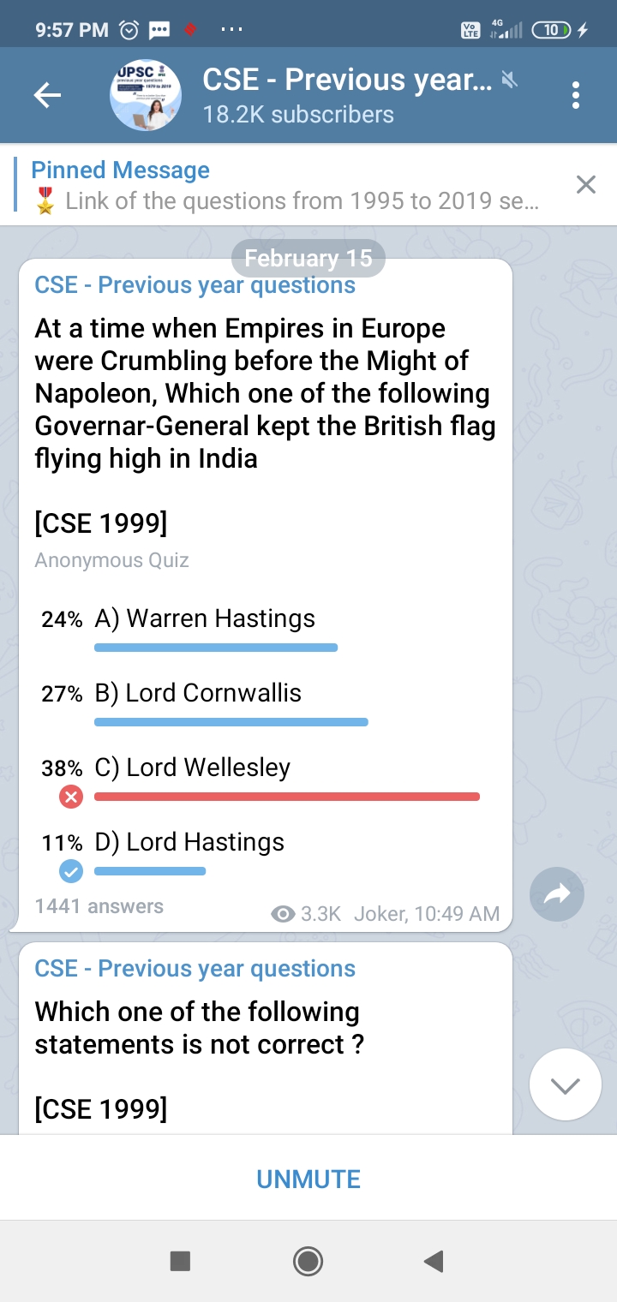The height and width of the screenshot is (1302, 617).
Task: Tap the muted speaker icon beside title
Action: 510,81
